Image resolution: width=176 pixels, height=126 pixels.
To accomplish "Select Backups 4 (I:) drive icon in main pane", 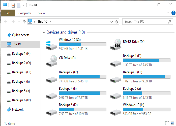I will (x=52, y=96).
